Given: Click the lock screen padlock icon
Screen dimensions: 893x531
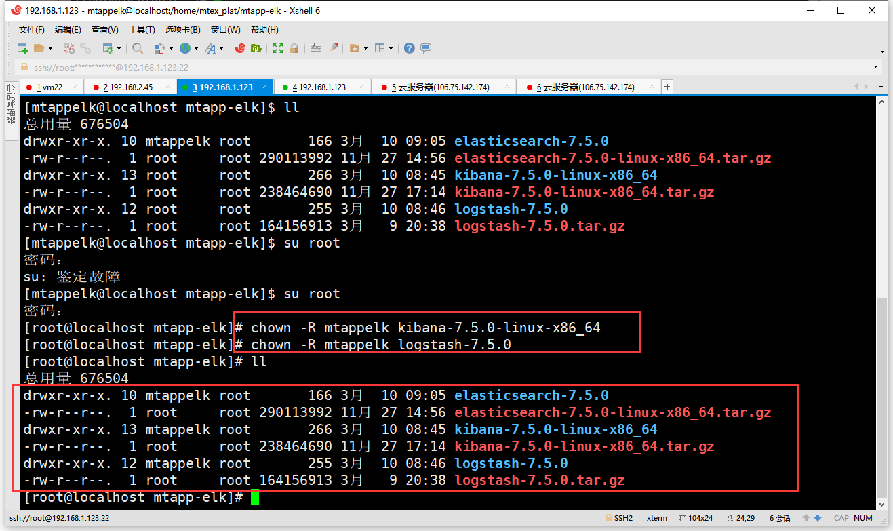Looking at the screenshot, I should click(294, 48).
